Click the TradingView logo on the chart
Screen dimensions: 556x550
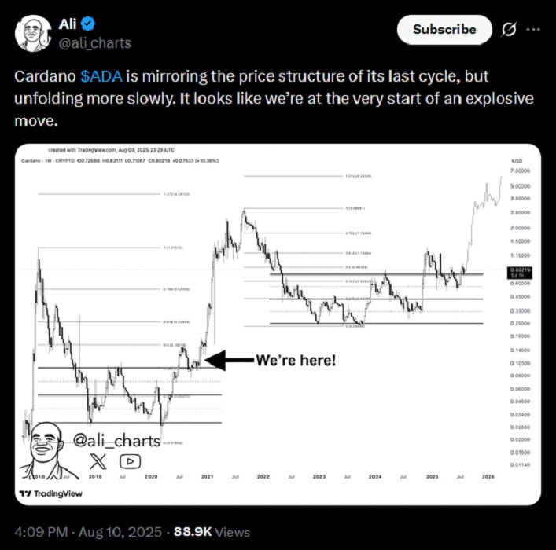(x=53, y=493)
